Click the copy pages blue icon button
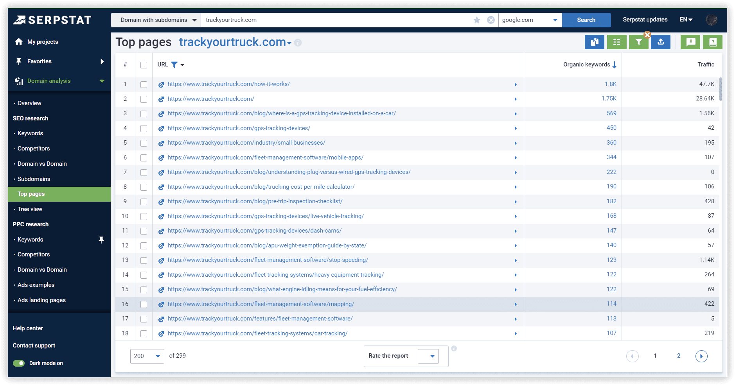The height and width of the screenshot is (385, 735). click(594, 42)
